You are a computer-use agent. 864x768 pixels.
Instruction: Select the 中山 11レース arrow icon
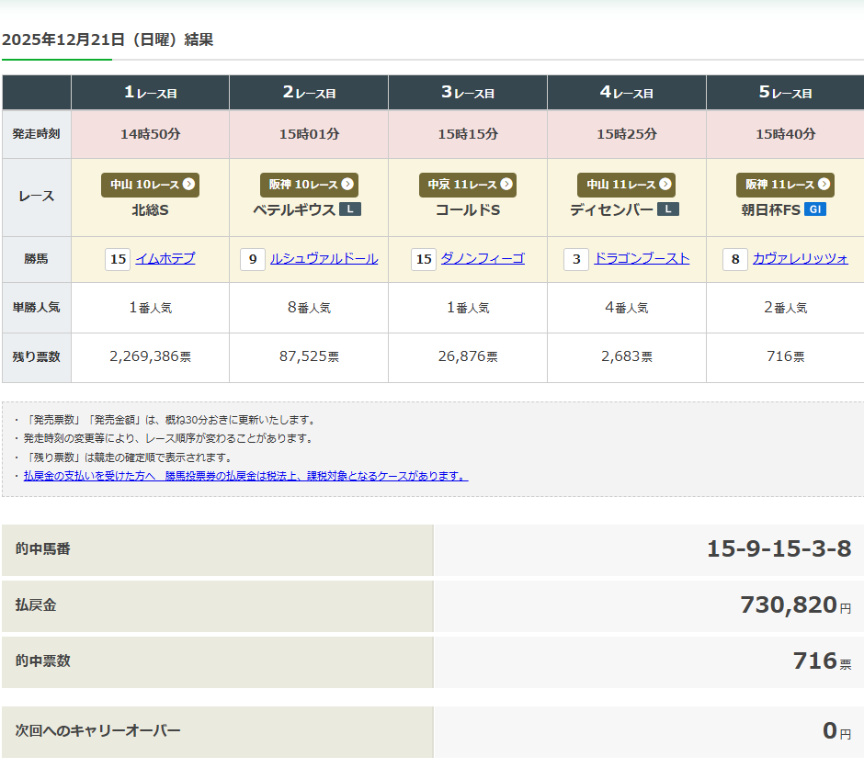tap(665, 185)
